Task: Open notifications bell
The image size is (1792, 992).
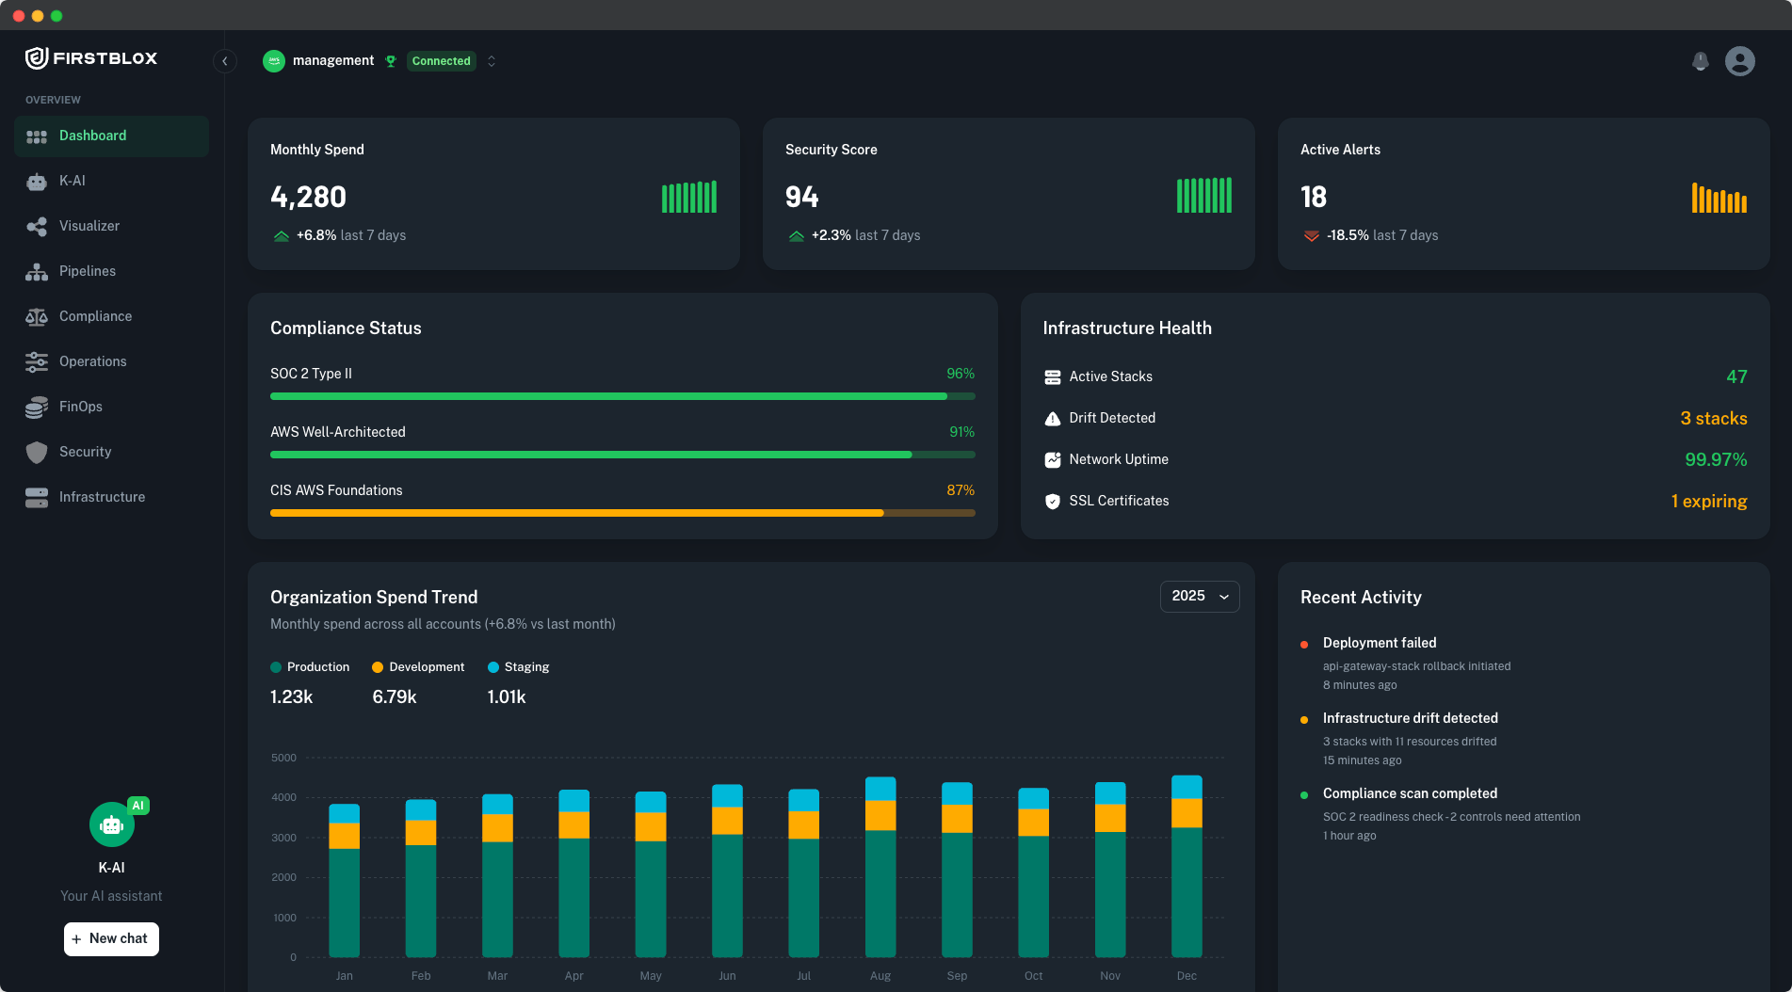Action: pos(1701,60)
